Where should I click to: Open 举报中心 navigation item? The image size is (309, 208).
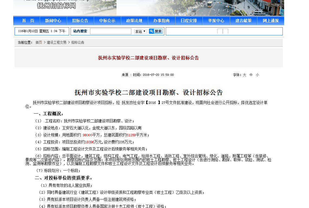pyautogui.click(x=216, y=21)
